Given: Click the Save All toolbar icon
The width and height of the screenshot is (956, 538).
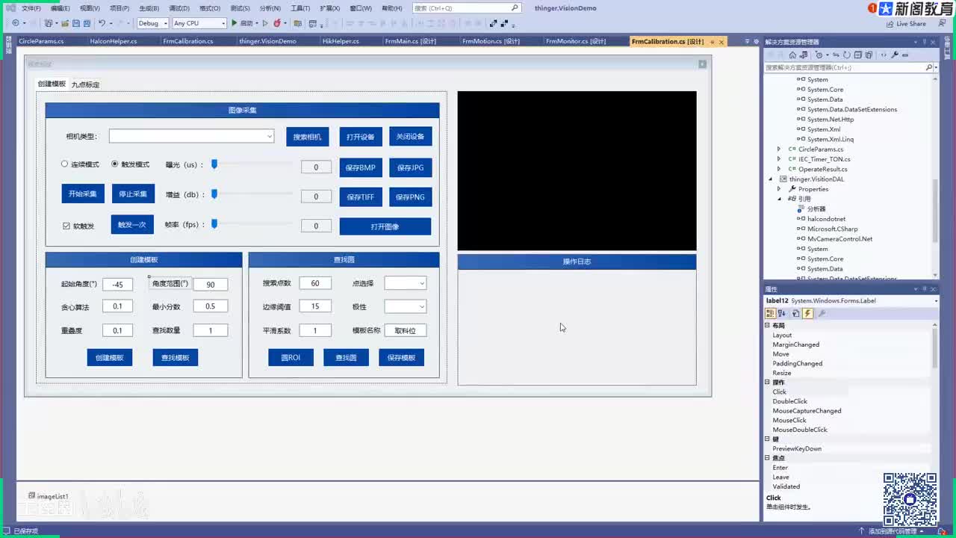Looking at the screenshot, I should click(x=87, y=23).
